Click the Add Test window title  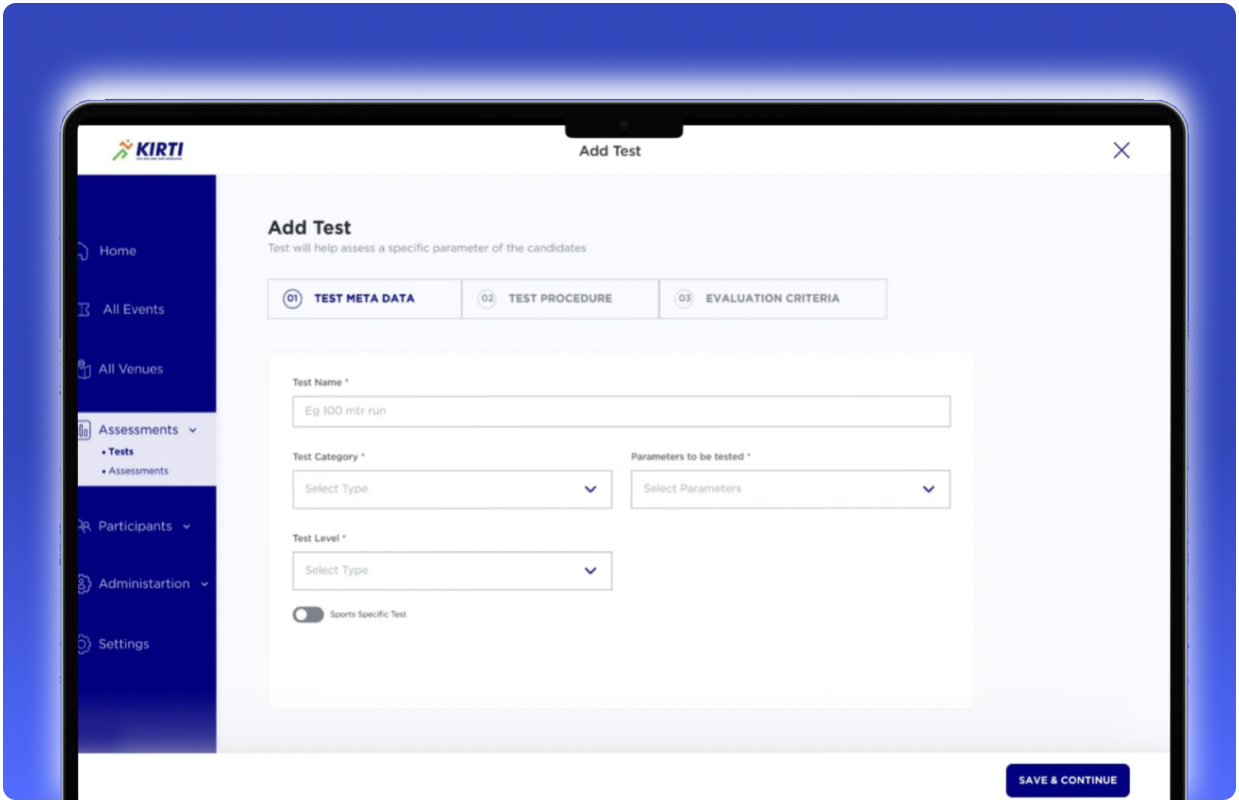tap(611, 151)
